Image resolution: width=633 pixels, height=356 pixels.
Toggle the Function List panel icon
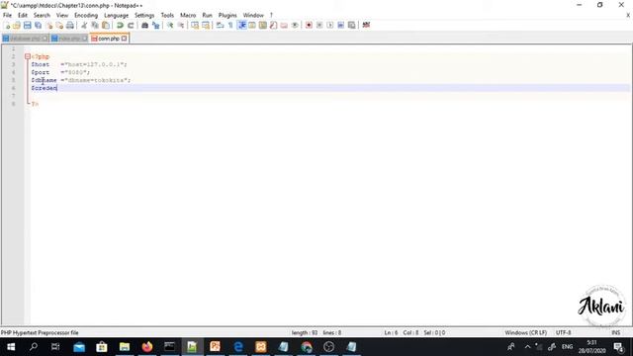coord(273,26)
